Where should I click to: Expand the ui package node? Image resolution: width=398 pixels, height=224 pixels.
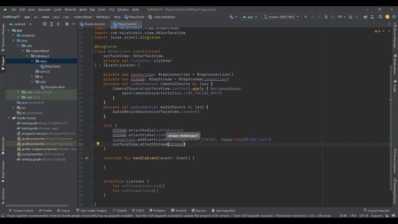[32, 77]
